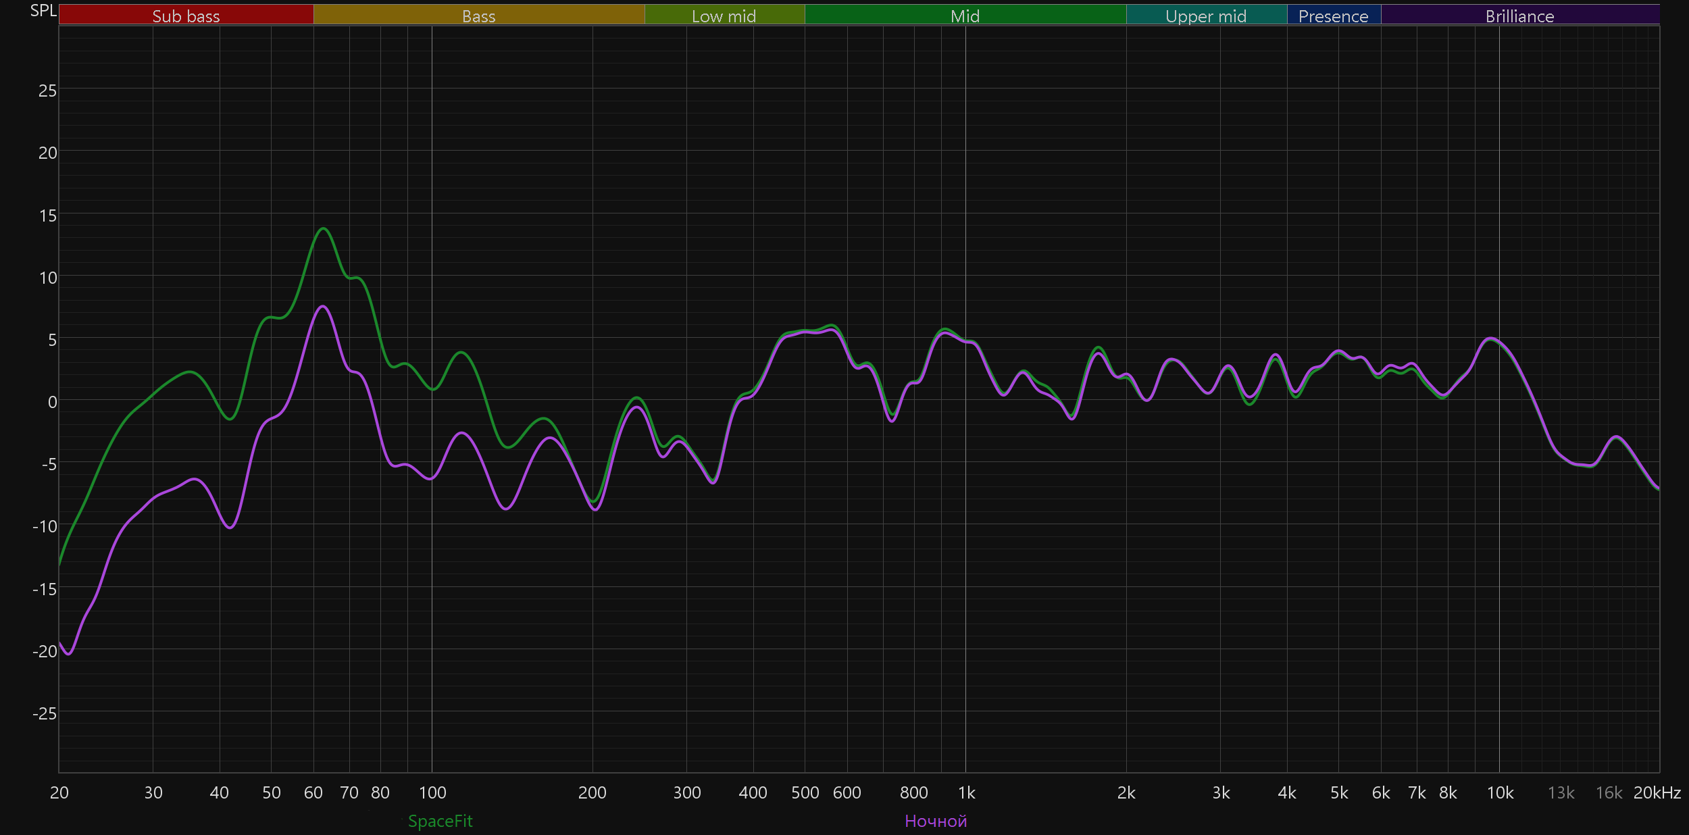This screenshot has height=835, width=1689.
Task: Click the 10k frequency axis label
Action: pos(1500,792)
